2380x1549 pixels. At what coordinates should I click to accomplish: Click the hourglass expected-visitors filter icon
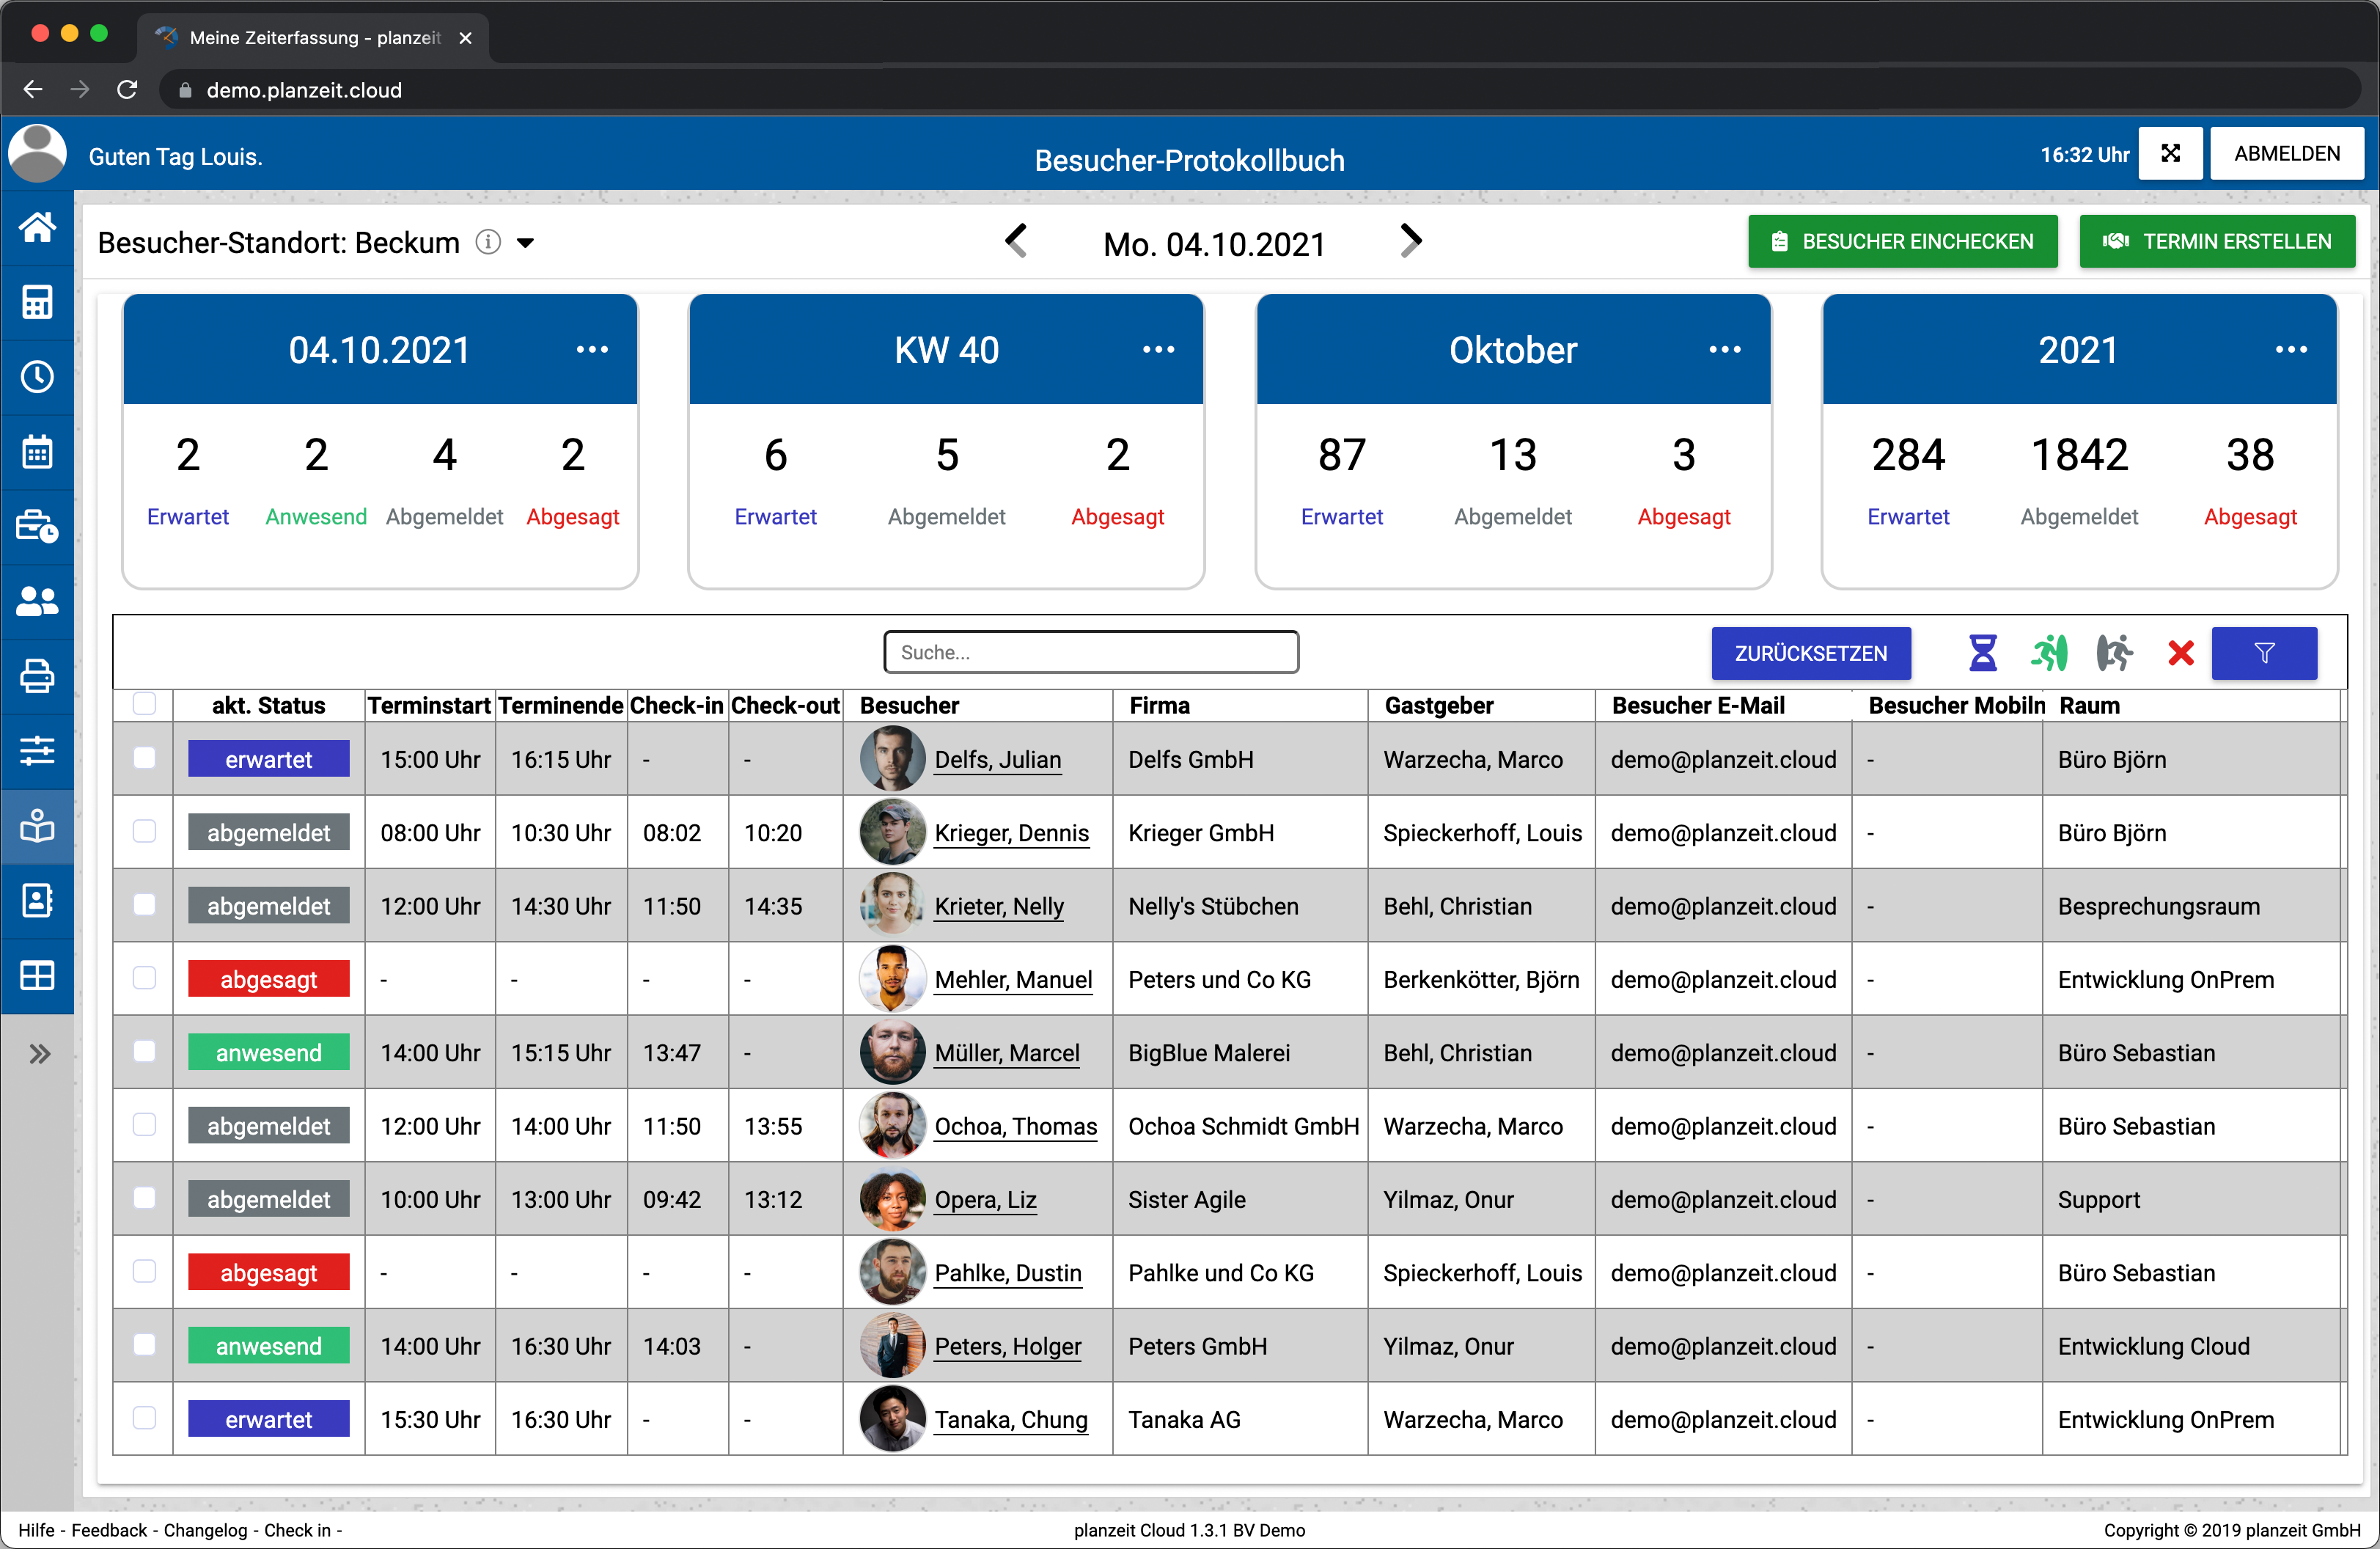[x=1982, y=653]
